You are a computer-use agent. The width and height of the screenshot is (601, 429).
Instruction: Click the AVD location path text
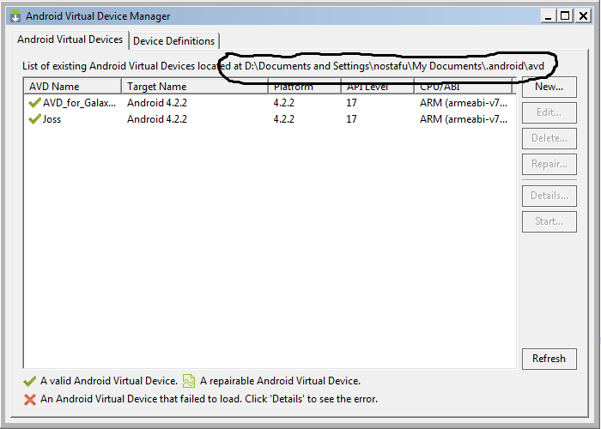[394, 66]
